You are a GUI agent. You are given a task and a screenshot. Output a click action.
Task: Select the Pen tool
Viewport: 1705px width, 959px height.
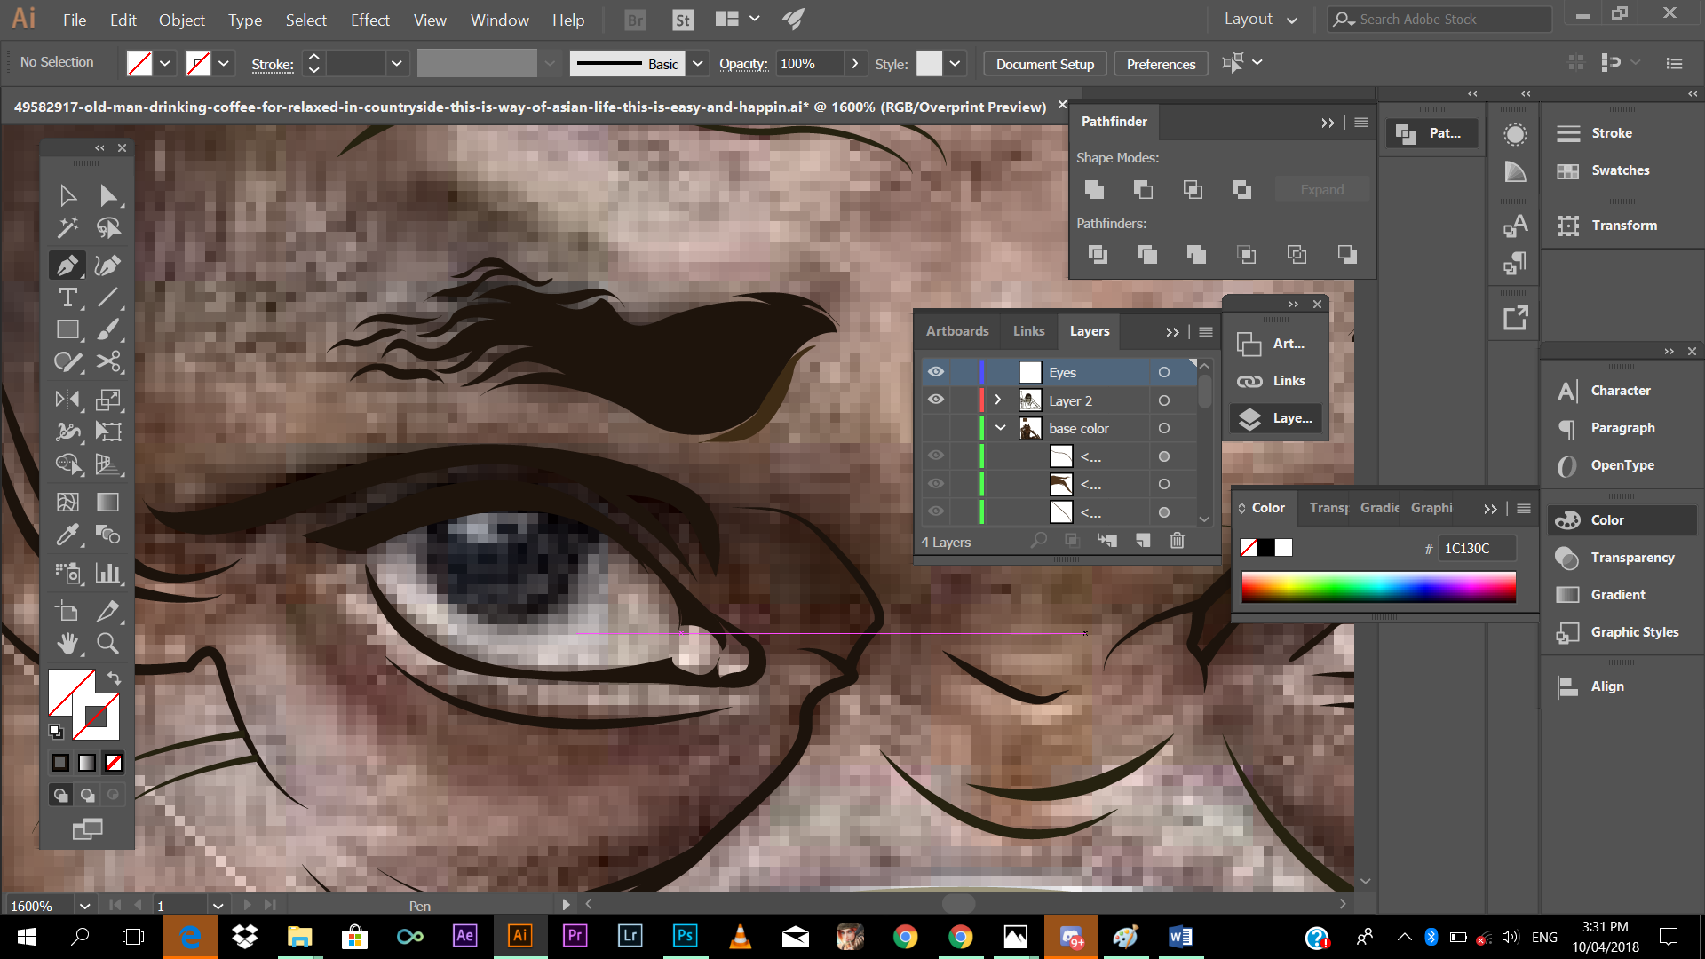pos(67,265)
